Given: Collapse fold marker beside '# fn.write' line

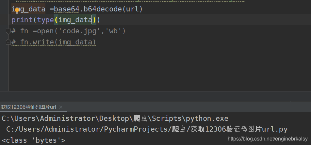Looking at the screenshot, I should [x=8, y=42].
